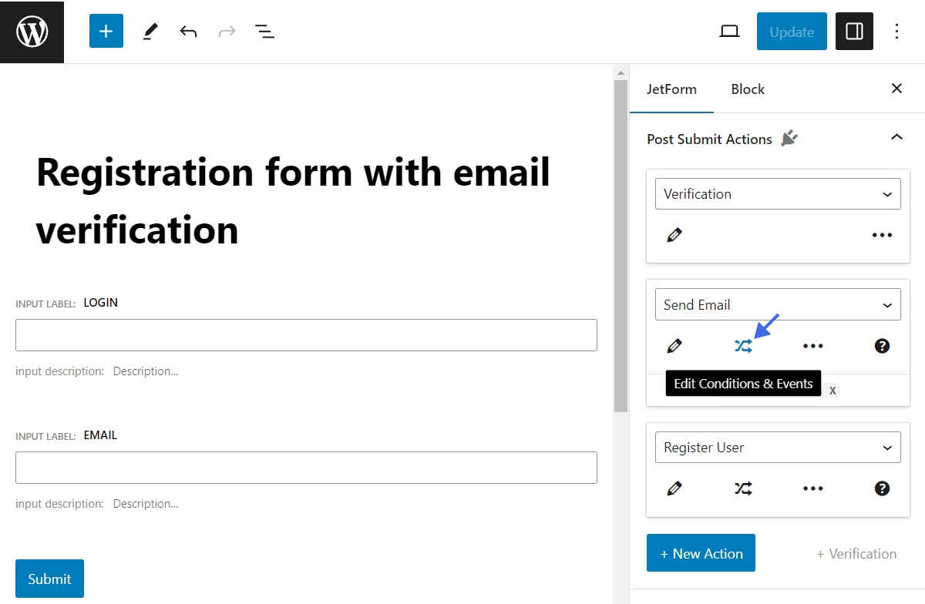
Task: Click the New Action button
Action: pos(701,552)
